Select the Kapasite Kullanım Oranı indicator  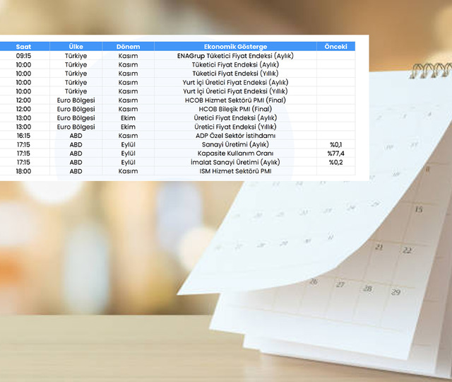(x=235, y=154)
